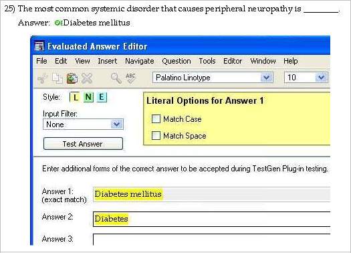Image resolution: width=351 pixels, height=253 pixels.
Task: Open the Palatino Linotype font dropdown
Action: coord(267,78)
